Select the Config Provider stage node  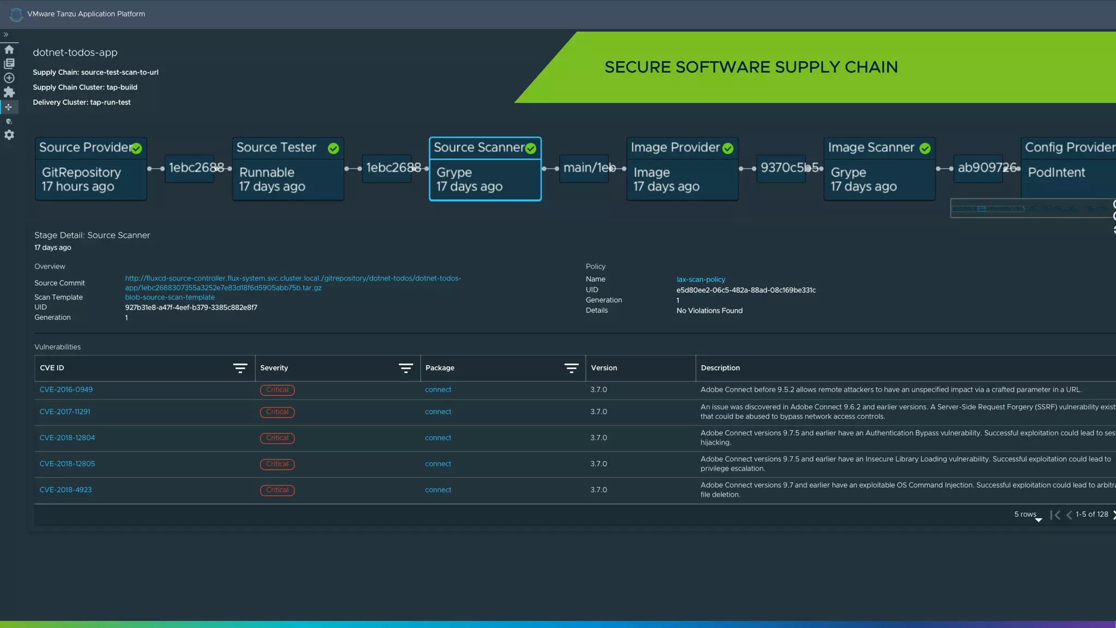click(x=1068, y=169)
